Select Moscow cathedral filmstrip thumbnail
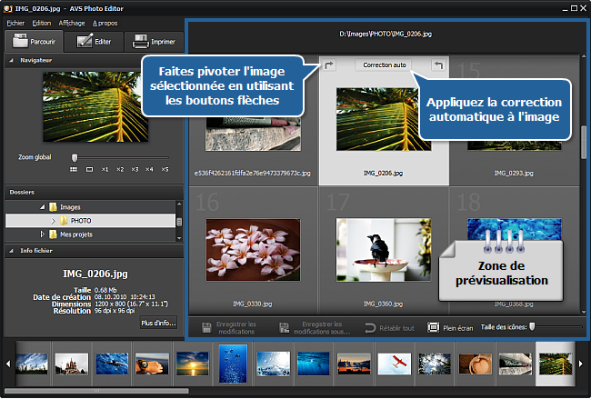Screen dimensions: 591x399 pyautogui.click(x=72, y=364)
